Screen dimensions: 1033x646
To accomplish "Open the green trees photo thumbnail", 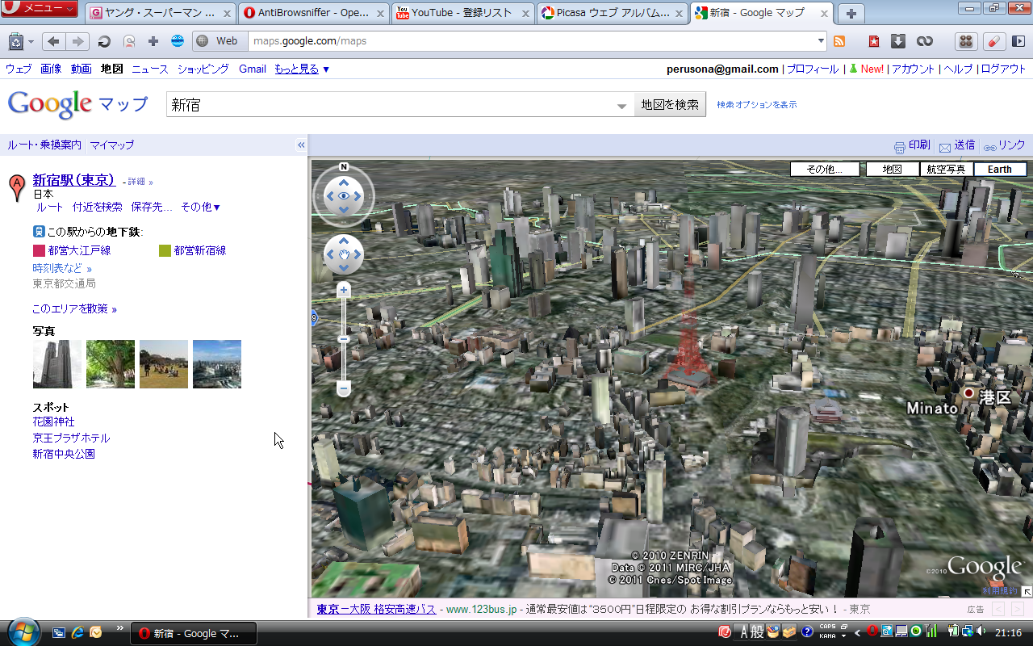I will click(x=111, y=364).
